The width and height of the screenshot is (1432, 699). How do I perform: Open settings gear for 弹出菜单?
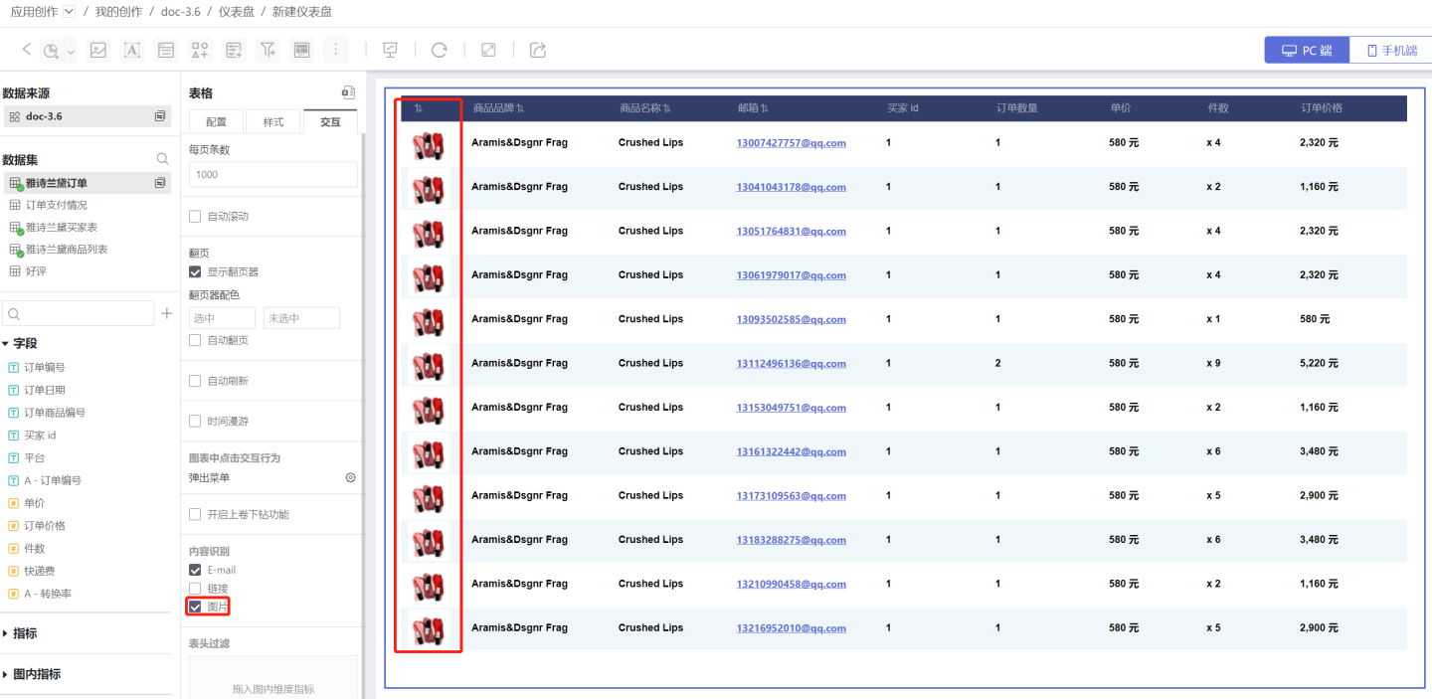350,478
